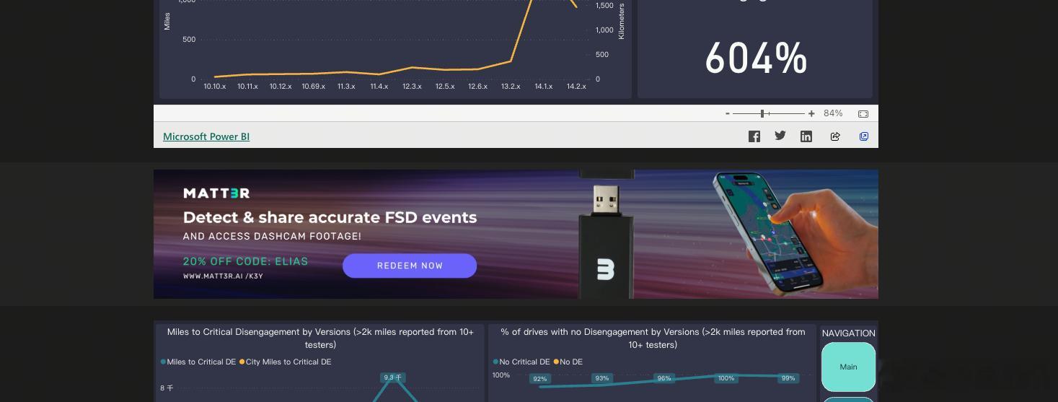Click the 13.2.x axis label
The width and height of the screenshot is (1058, 402).
point(511,87)
